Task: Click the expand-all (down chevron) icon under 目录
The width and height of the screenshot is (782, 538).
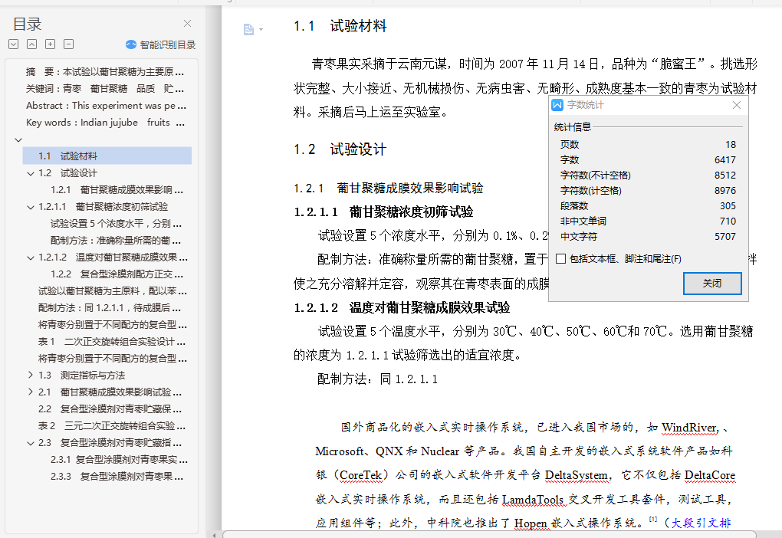Action: [x=14, y=44]
